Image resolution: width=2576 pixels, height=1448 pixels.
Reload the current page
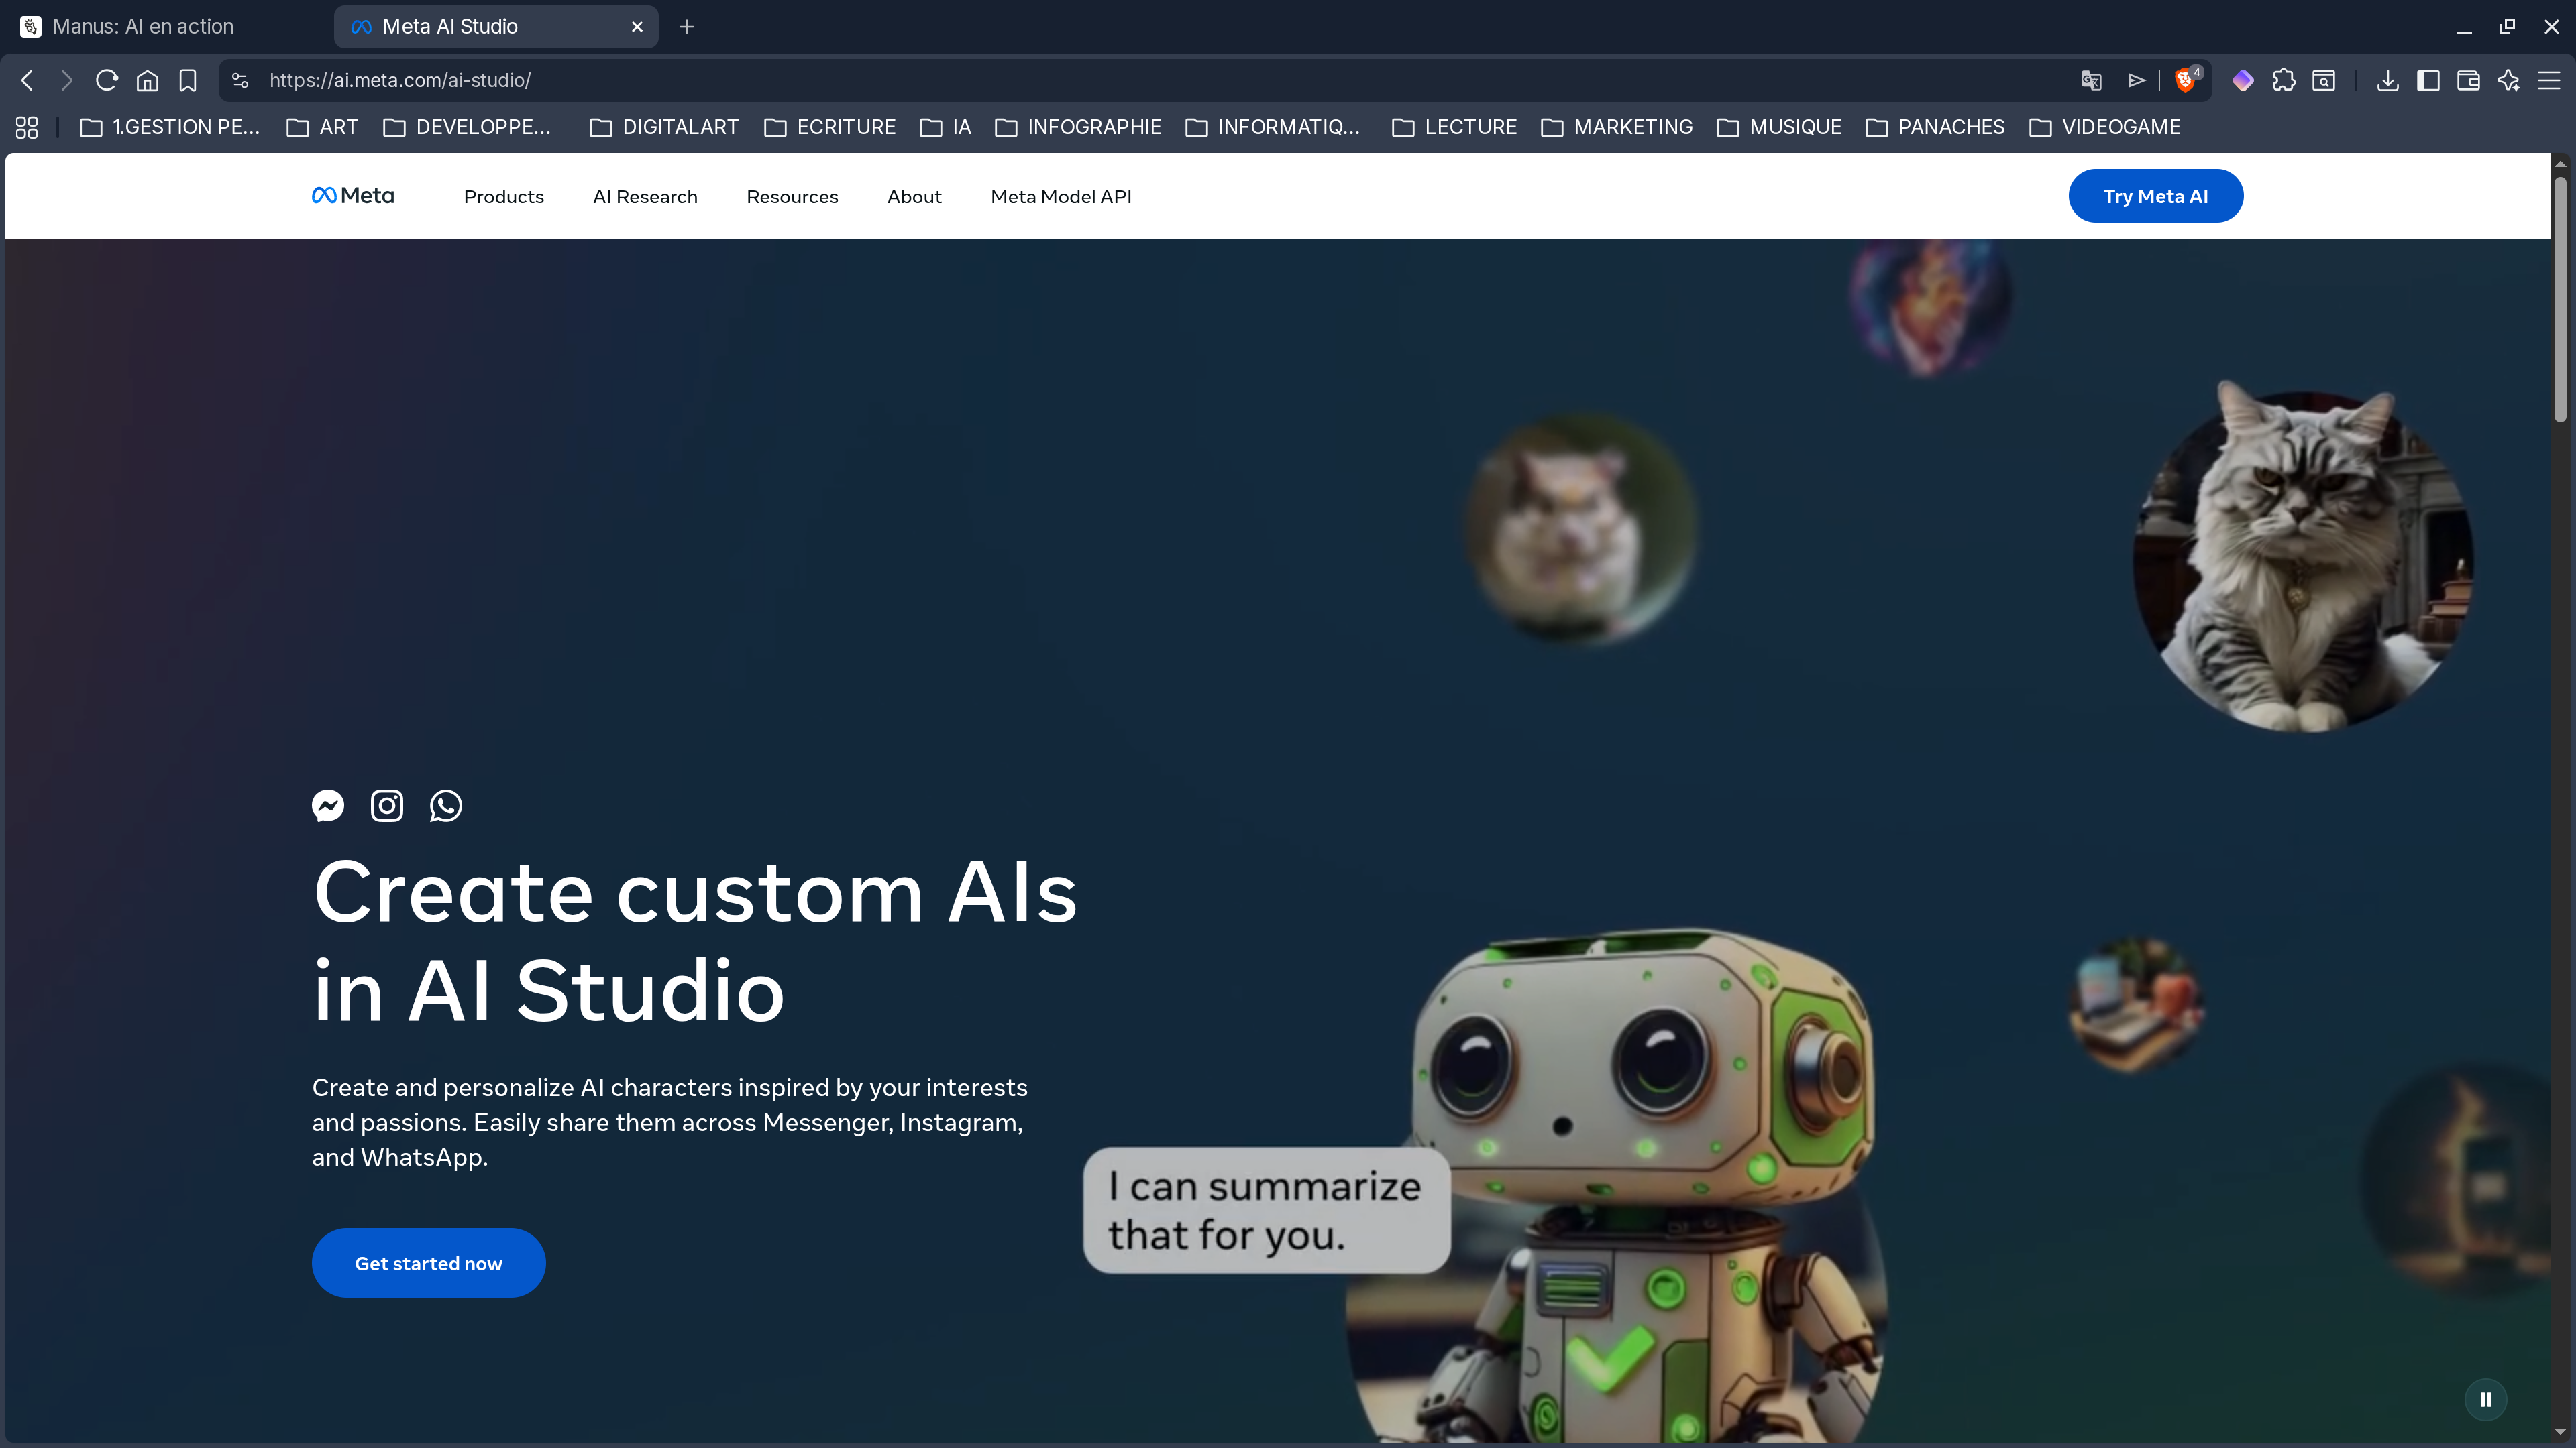[x=107, y=80]
